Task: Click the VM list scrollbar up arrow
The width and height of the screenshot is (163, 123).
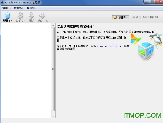Action: (53, 26)
